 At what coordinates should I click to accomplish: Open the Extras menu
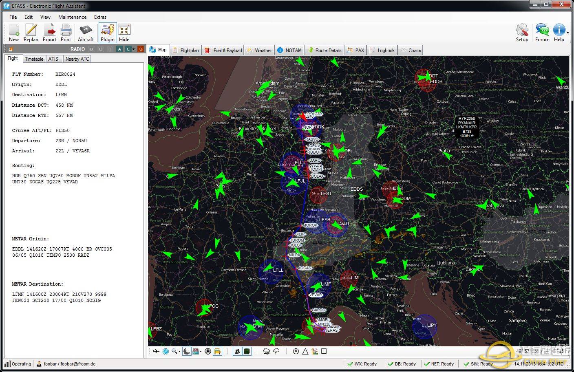coord(100,17)
